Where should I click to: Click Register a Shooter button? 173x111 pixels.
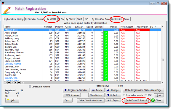(76, 90)
